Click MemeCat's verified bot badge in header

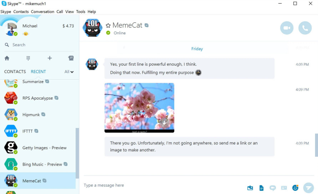point(147,25)
